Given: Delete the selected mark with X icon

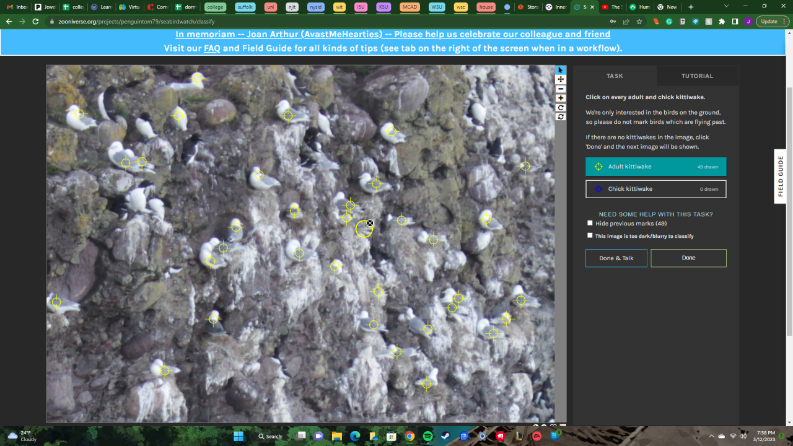Looking at the screenshot, I should [x=370, y=223].
